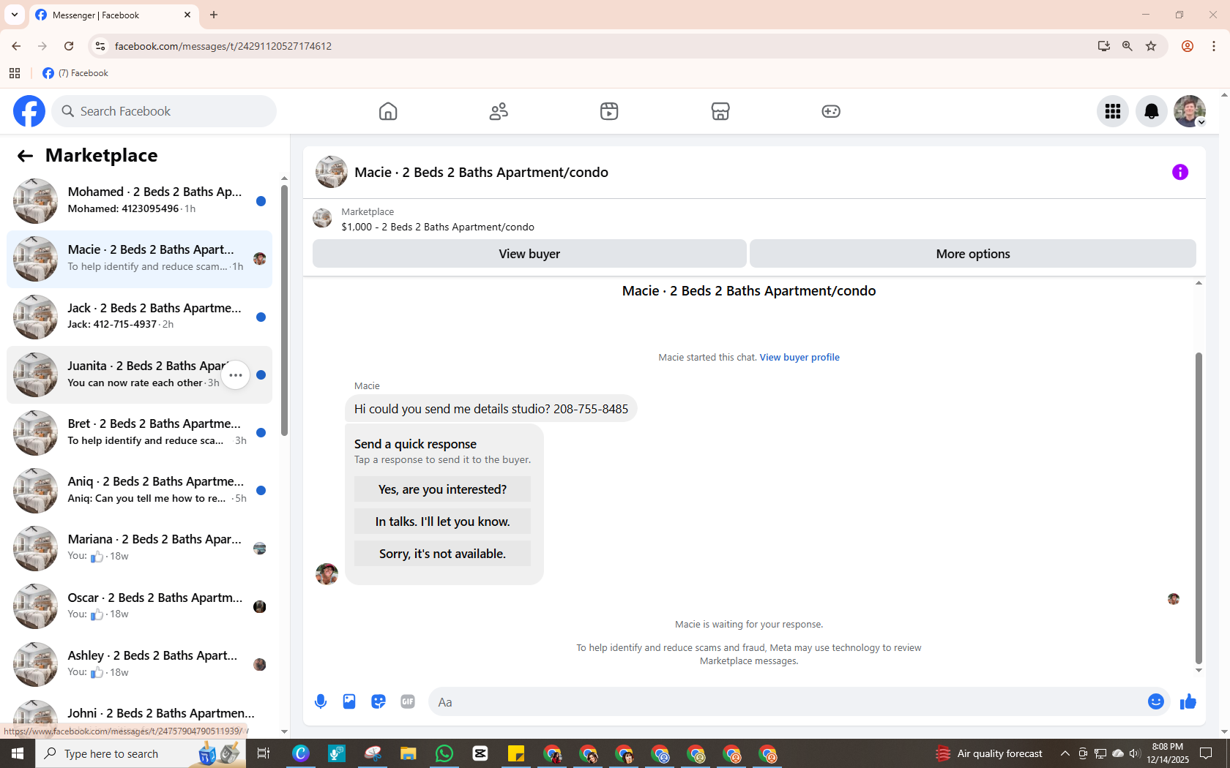Open the zoom indicator icon
1230x768 pixels.
point(1127,46)
